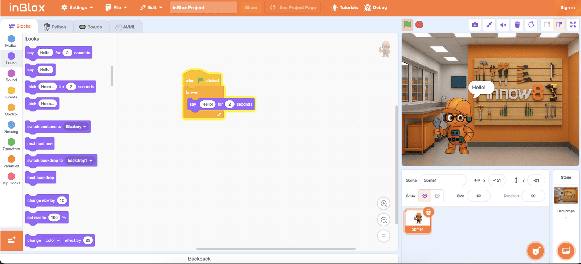Click the speaker sound icon above the stage
Screen dimensions: 581x264
503,25
